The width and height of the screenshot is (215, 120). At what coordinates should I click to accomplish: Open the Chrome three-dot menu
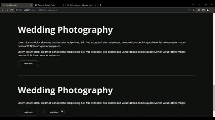click(x=212, y=10)
